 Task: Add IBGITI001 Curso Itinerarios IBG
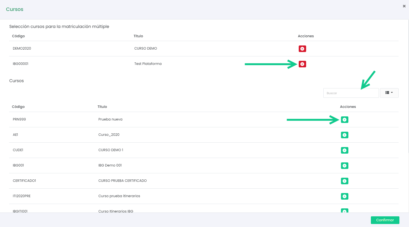[344, 211]
